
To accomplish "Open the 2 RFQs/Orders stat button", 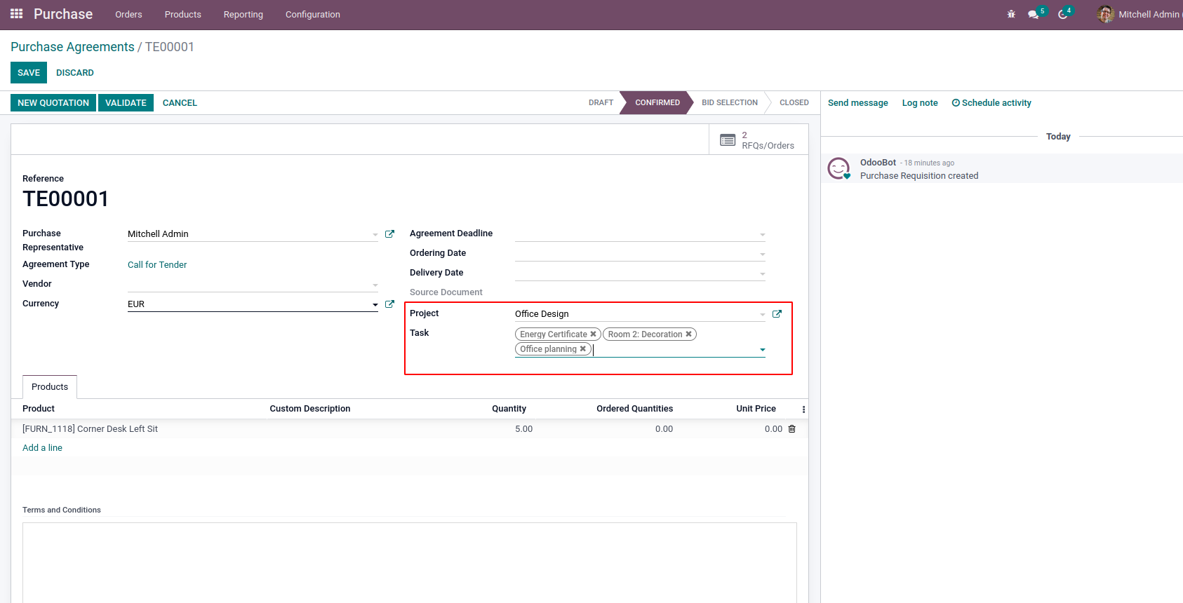I will pos(758,140).
